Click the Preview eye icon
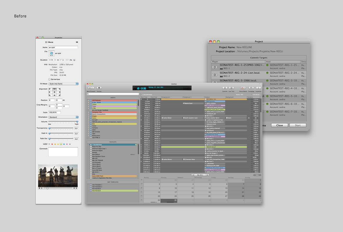Viewport: 343px width, 232px height. [x=99, y=88]
